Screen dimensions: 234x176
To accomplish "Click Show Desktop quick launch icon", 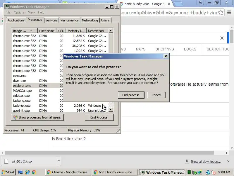I will tap(20, 172).
